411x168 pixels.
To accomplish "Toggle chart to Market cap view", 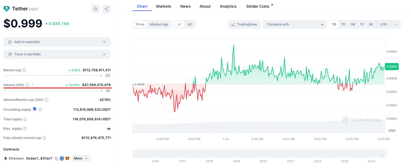I will click(x=159, y=24).
